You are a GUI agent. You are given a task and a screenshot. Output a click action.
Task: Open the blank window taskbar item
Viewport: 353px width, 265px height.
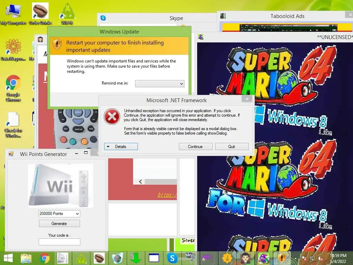[x=154, y=258]
